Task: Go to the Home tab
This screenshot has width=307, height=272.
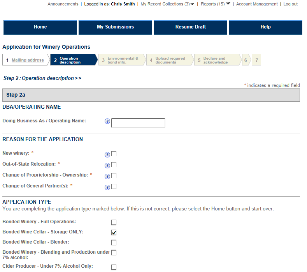Action: (40, 27)
